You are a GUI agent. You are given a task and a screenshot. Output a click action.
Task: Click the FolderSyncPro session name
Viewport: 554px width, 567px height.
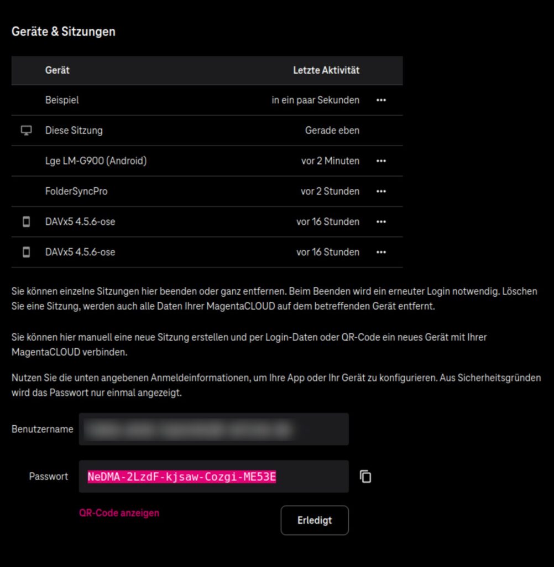[x=76, y=191]
